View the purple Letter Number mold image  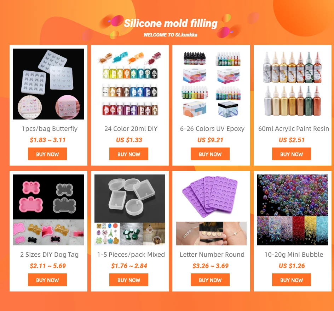pyautogui.click(x=211, y=210)
